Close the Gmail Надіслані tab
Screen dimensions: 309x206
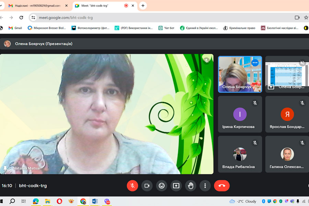click(x=66, y=6)
